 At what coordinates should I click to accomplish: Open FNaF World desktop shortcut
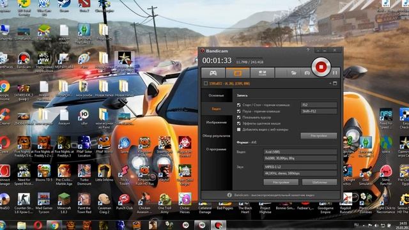(x=104, y=145)
